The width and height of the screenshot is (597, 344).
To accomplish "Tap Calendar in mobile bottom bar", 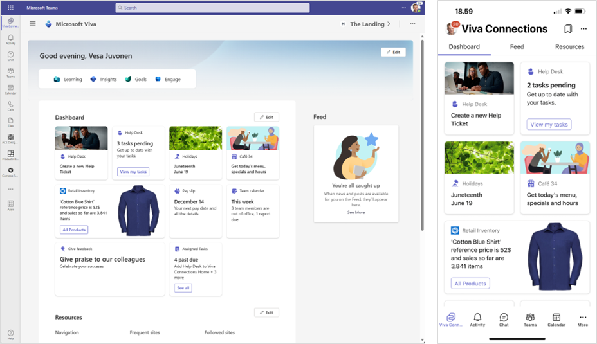I will [556, 320].
